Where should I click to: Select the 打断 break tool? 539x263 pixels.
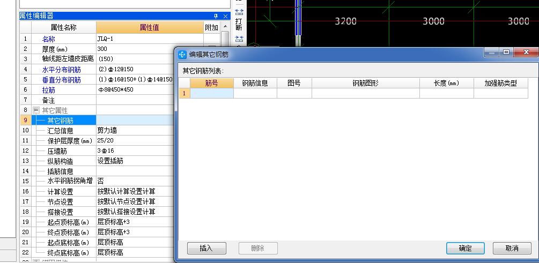[x=239, y=24]
